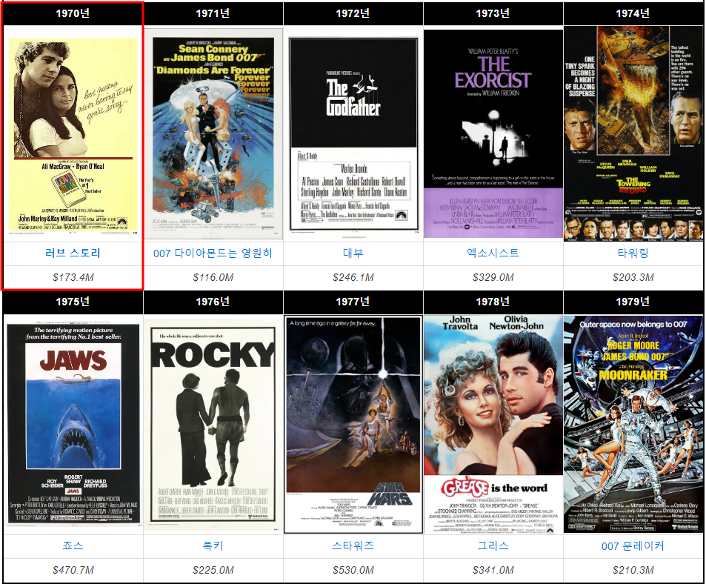The height and width of the screenshot is (587, 706).
Task: Click the 대부 title link
Action: (353, 253)
